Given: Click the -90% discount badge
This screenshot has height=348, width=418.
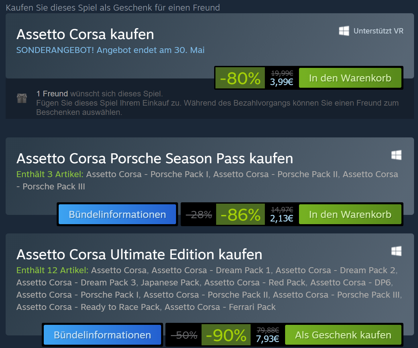Looking at the screenshot, I should pyautogui.click(x=226, y=335).
